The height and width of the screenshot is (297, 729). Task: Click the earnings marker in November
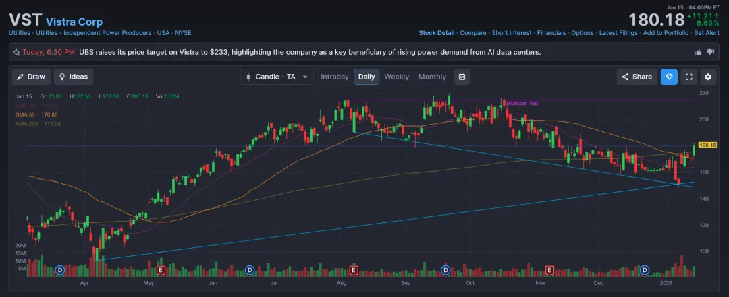coord(549,269)
